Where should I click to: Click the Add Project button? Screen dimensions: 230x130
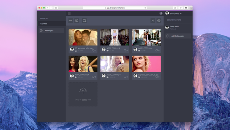click(x=51, y=31)
